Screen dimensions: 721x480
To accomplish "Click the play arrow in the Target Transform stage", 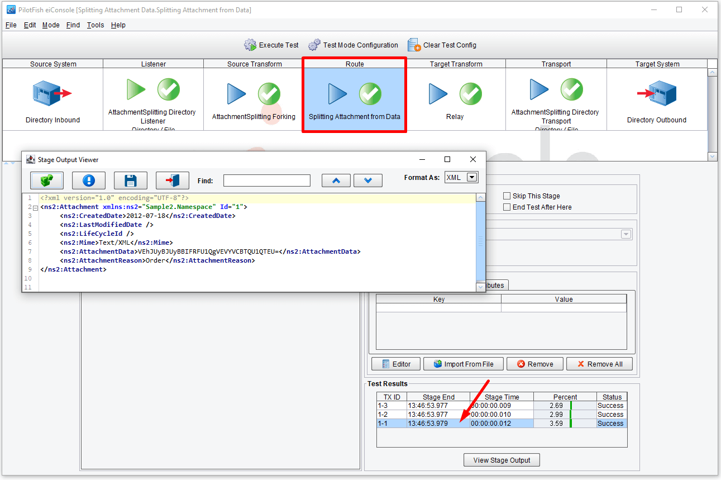I will [438, 94].
